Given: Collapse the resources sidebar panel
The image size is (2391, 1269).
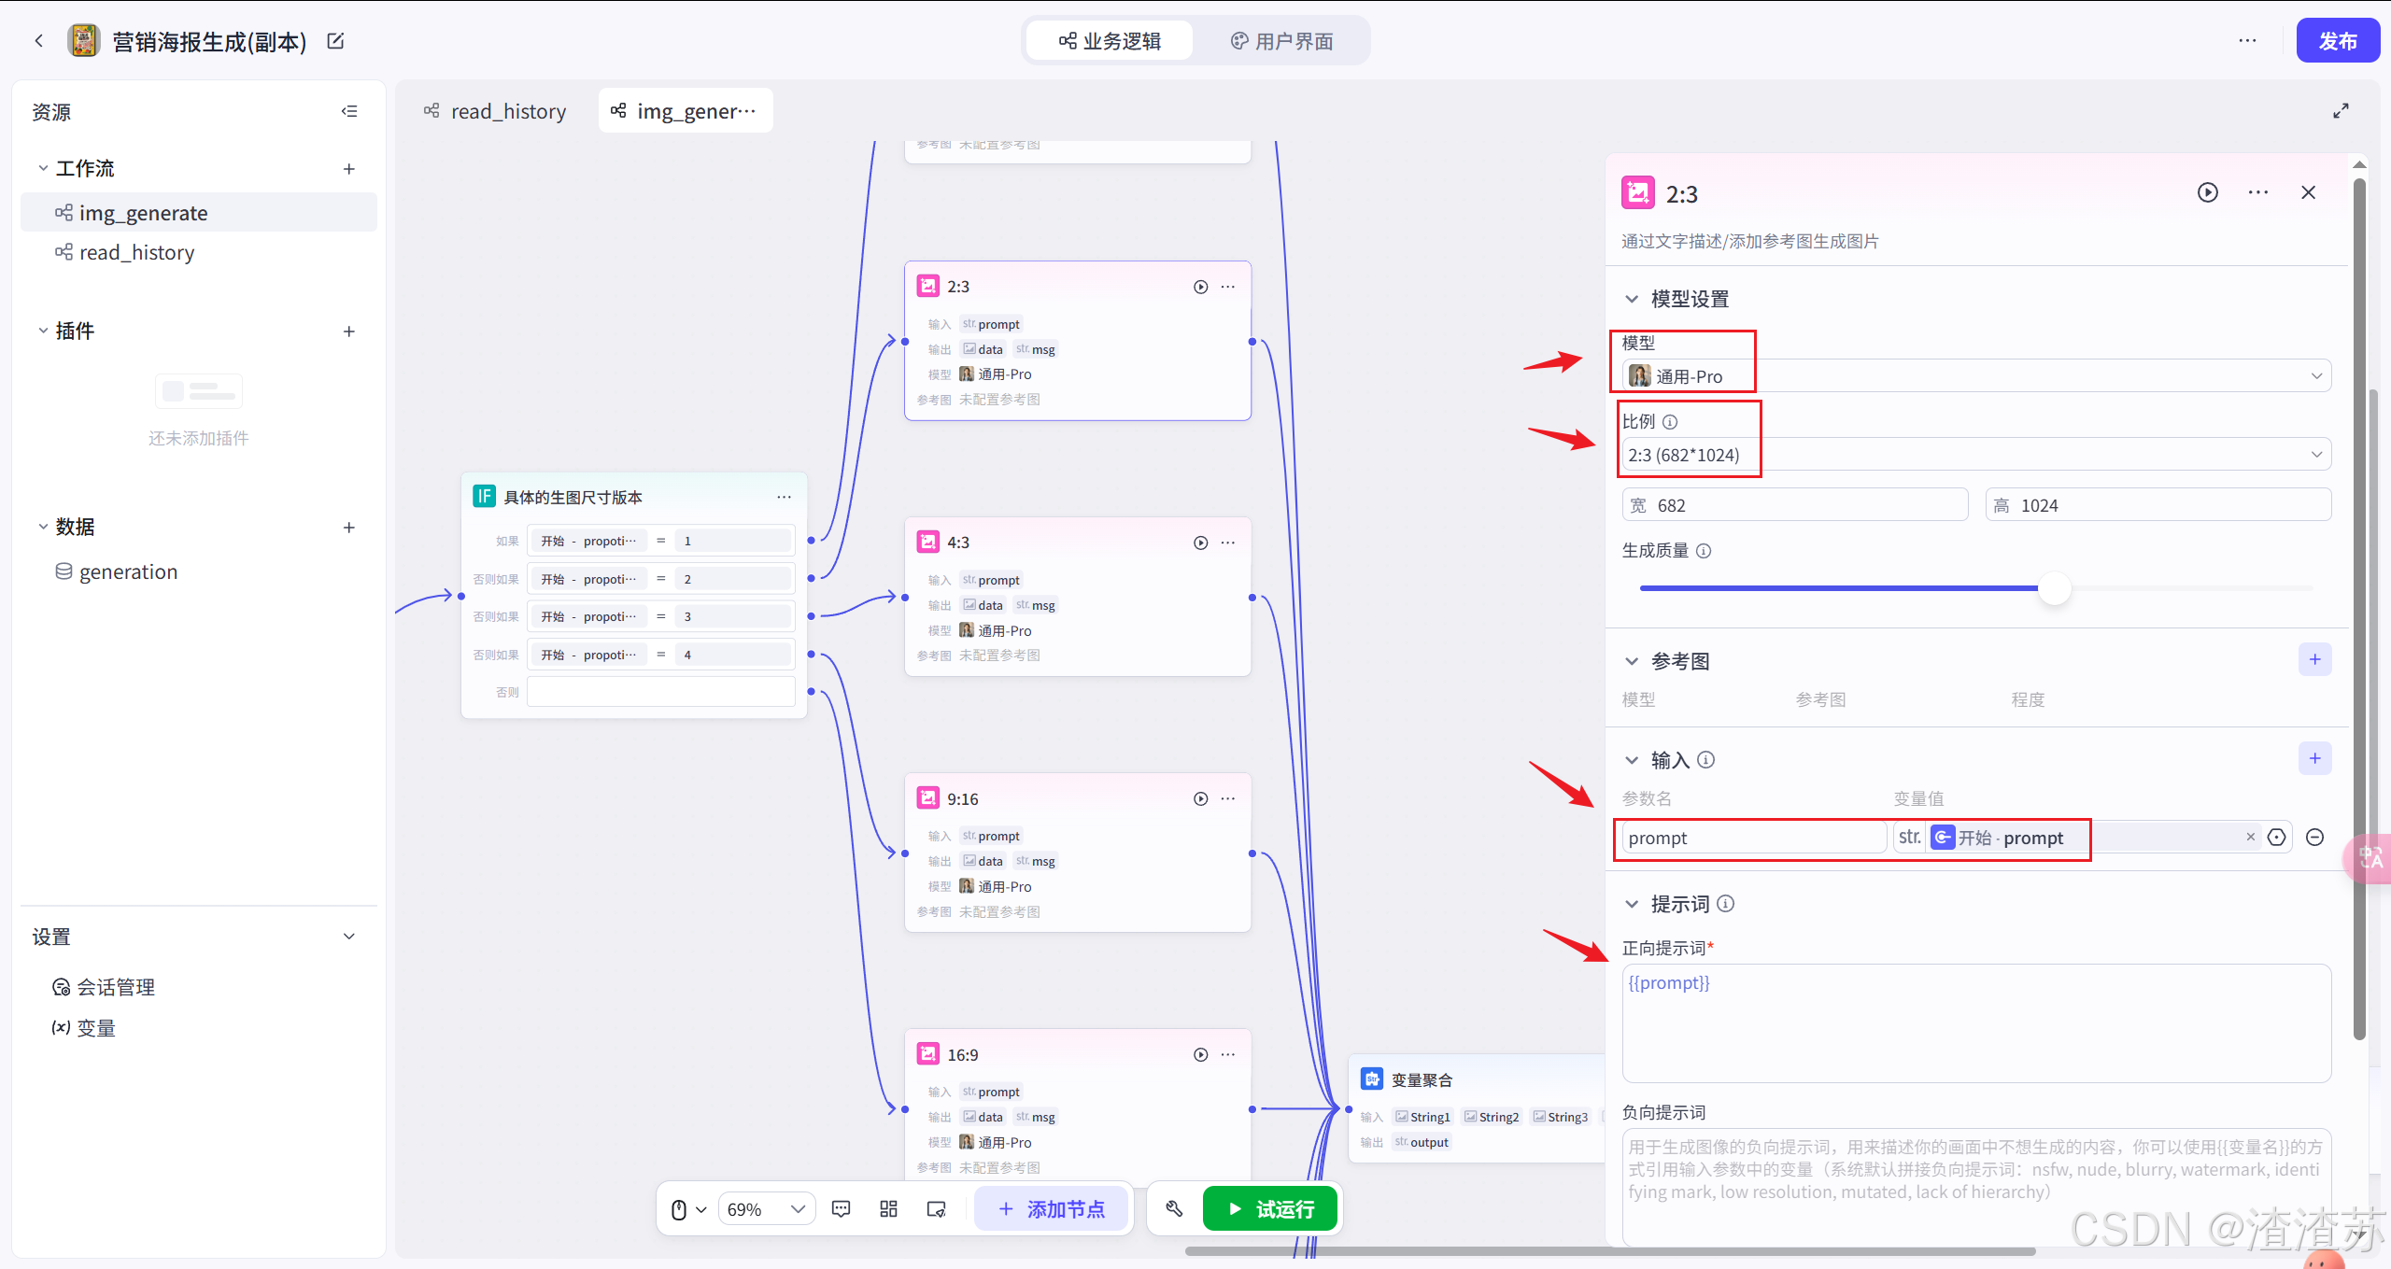Looking at the screenshot, I should [x=349, y=111].
